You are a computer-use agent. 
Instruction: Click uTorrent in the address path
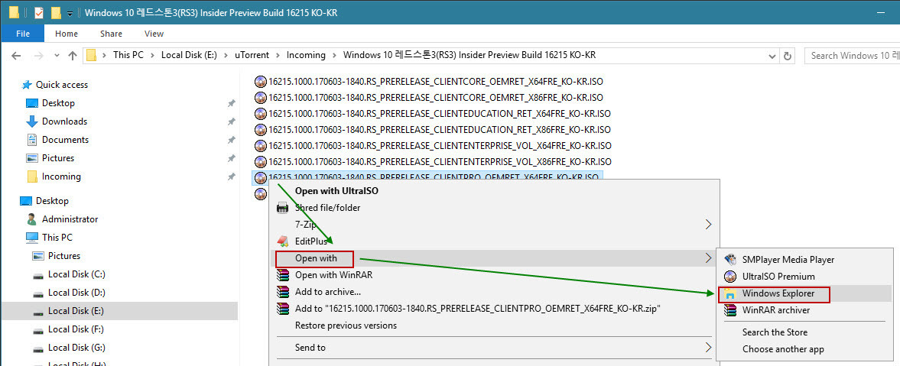click(252, 55)
